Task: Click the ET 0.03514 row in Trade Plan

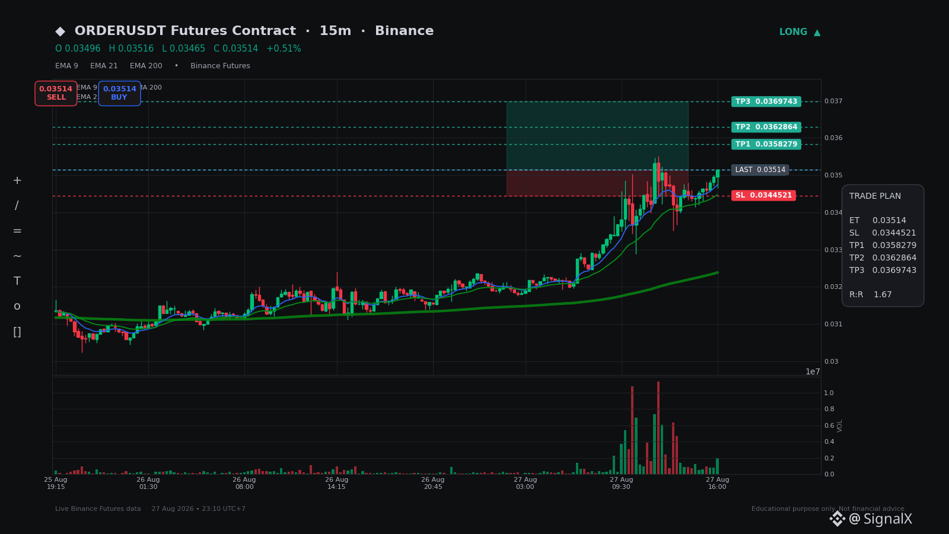Action: pos(878,220)
